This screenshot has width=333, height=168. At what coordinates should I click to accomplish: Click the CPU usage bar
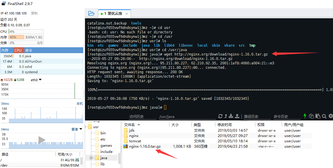(26, 32)
